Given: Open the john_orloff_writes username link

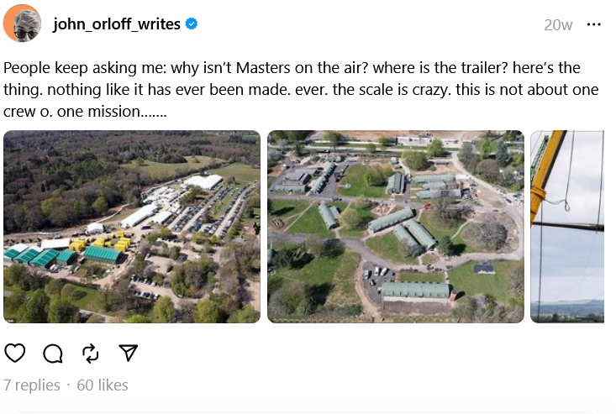Looking at the screenshot, I should pyautogui.click(x=116, y=24).
